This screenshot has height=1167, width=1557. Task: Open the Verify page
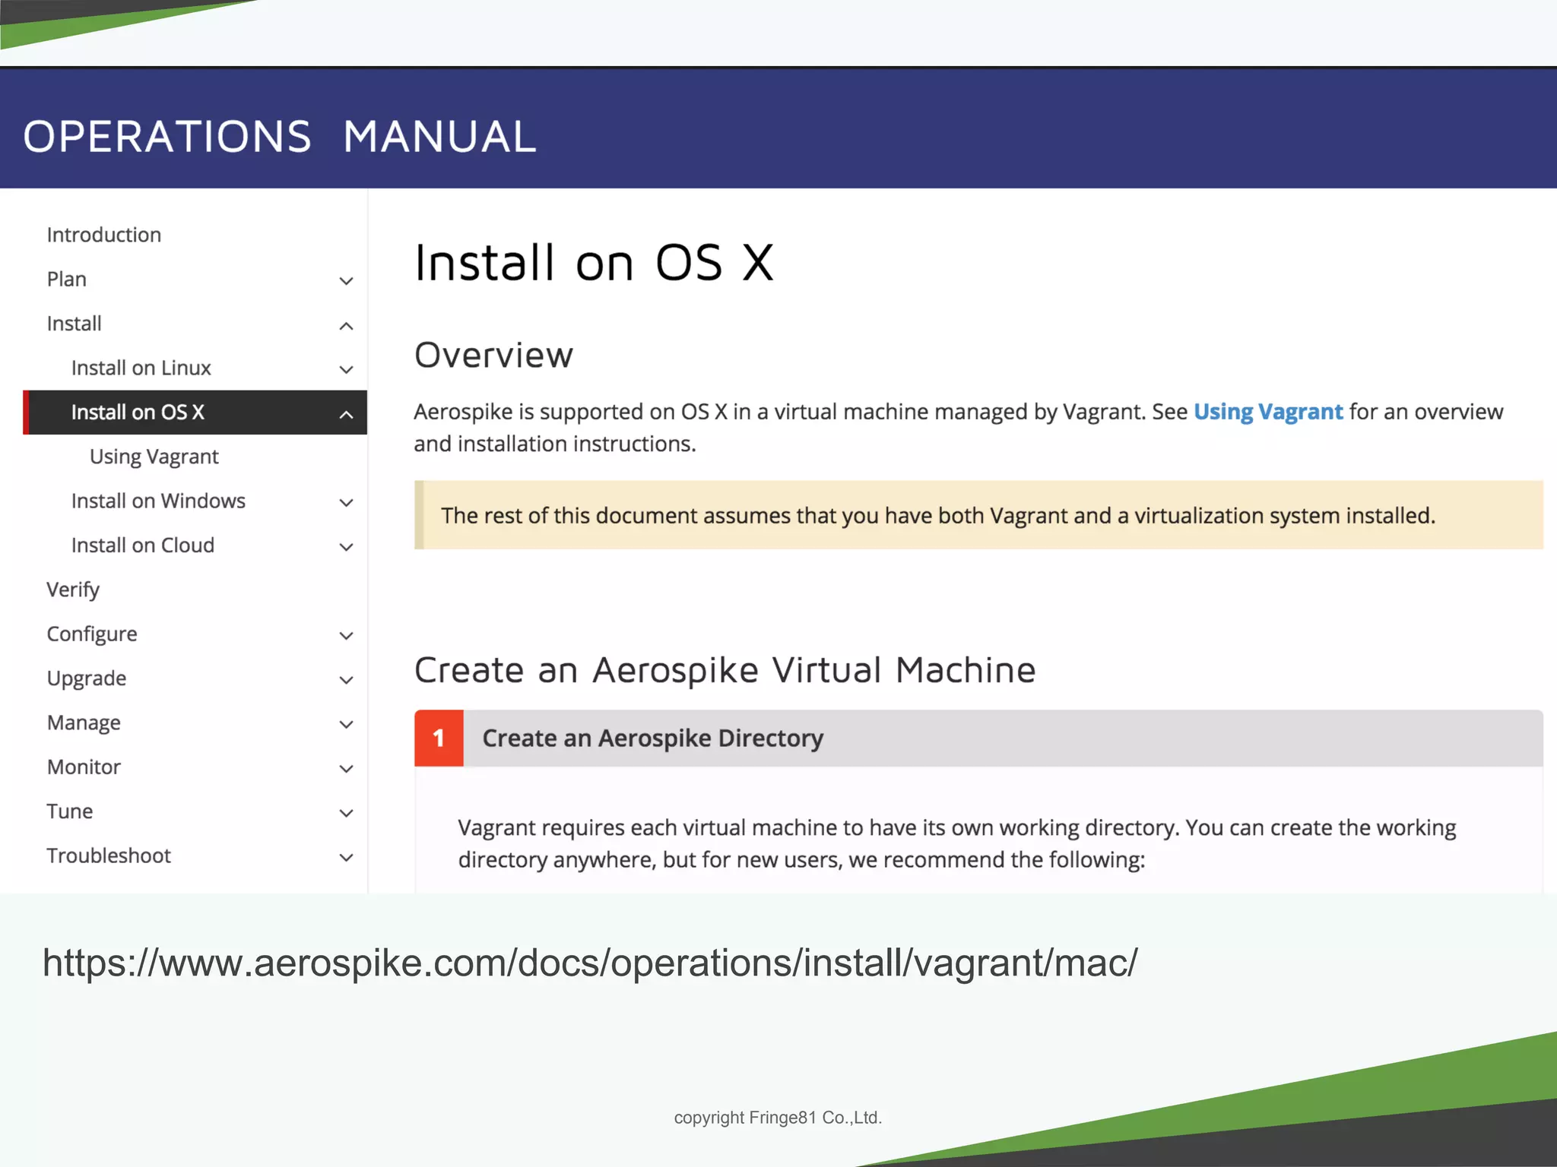73,590
